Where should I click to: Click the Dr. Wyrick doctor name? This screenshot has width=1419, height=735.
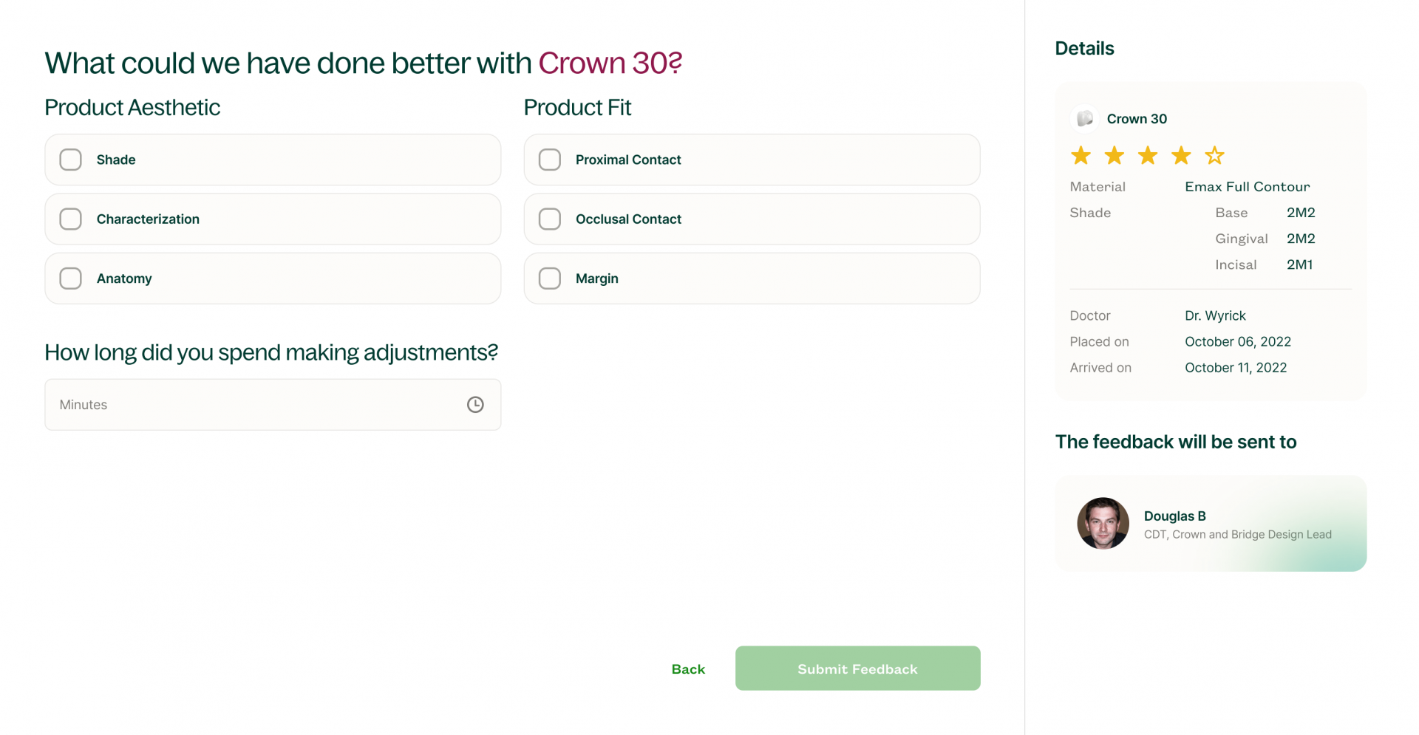(1215, 316)
